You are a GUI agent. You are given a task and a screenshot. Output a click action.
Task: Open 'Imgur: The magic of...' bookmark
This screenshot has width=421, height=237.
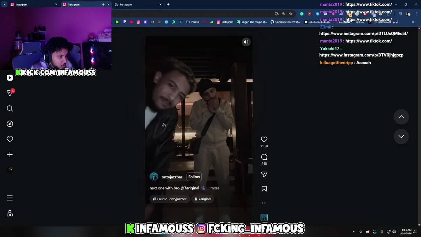(x=252, y=22)
